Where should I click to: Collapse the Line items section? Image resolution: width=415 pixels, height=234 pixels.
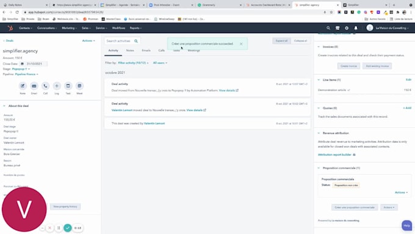[319, 80]
